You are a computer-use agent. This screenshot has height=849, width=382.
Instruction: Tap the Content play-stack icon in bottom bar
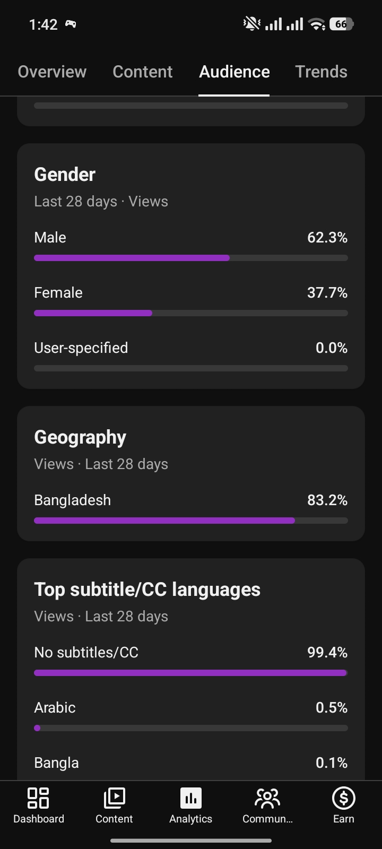coord(114,798)
